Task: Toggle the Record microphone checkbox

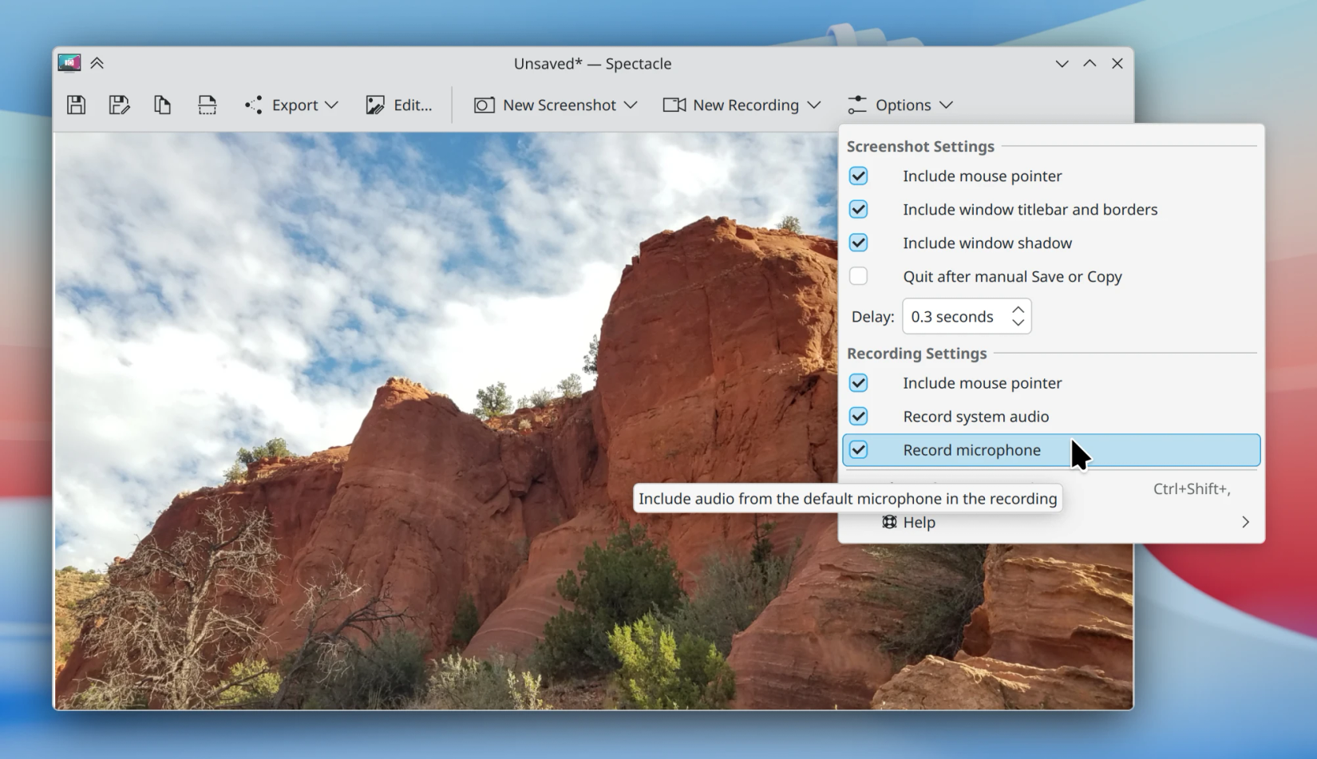Action: coord(858,450)
